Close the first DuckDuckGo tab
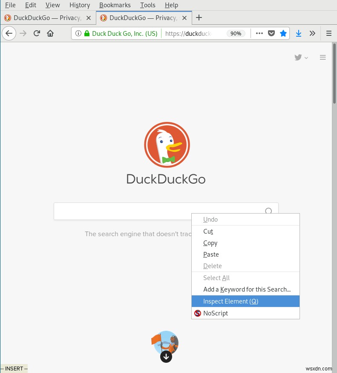Viewport: 337px width, 373px height. [x=89, y=18]
